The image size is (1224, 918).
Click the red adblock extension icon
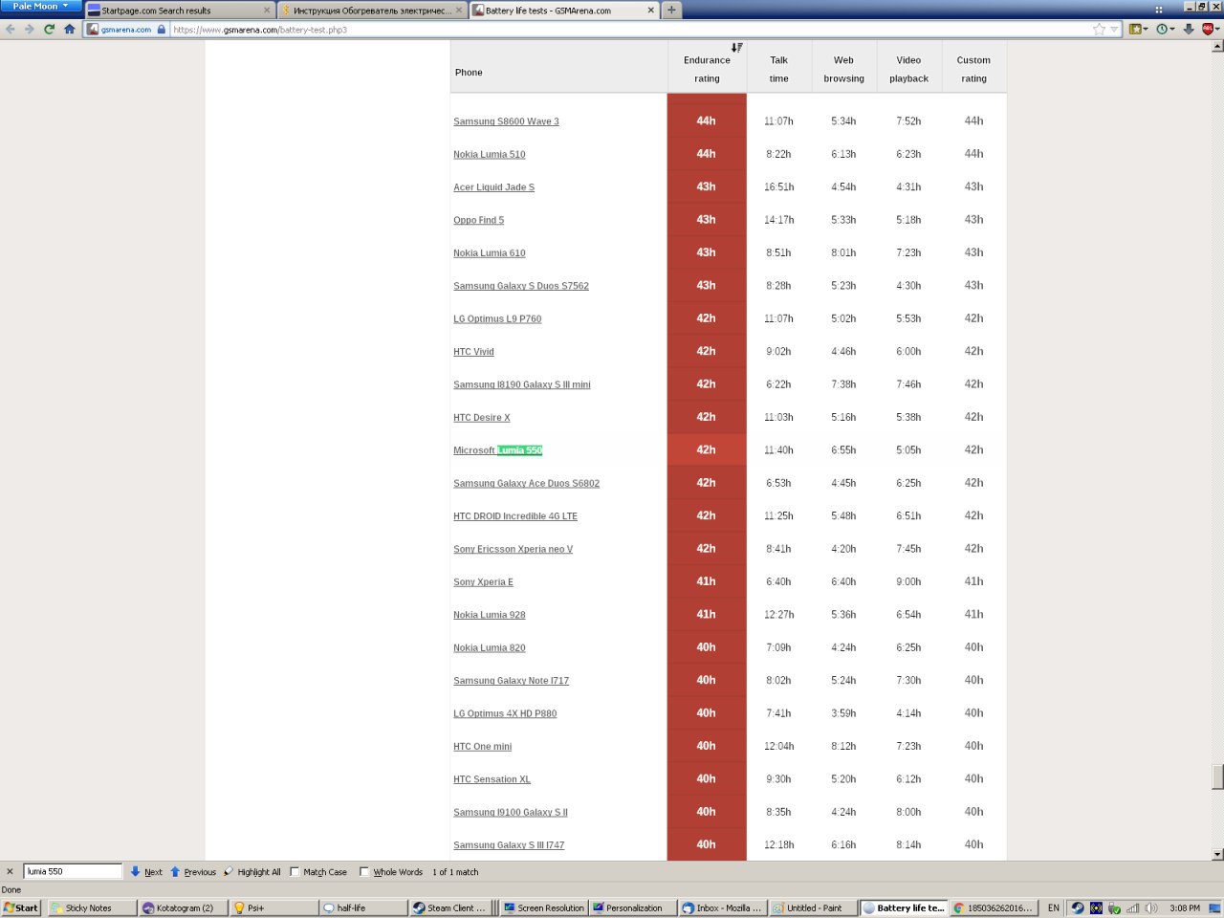click(1208, 30)
